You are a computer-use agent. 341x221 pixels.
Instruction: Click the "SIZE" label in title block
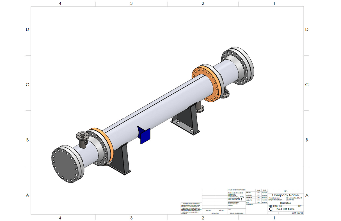(x=270, y=206)
